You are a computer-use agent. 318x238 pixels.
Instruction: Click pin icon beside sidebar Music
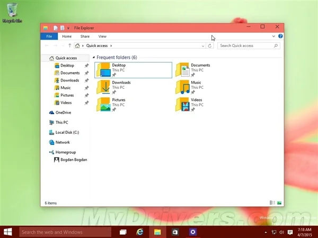[86, 88]
